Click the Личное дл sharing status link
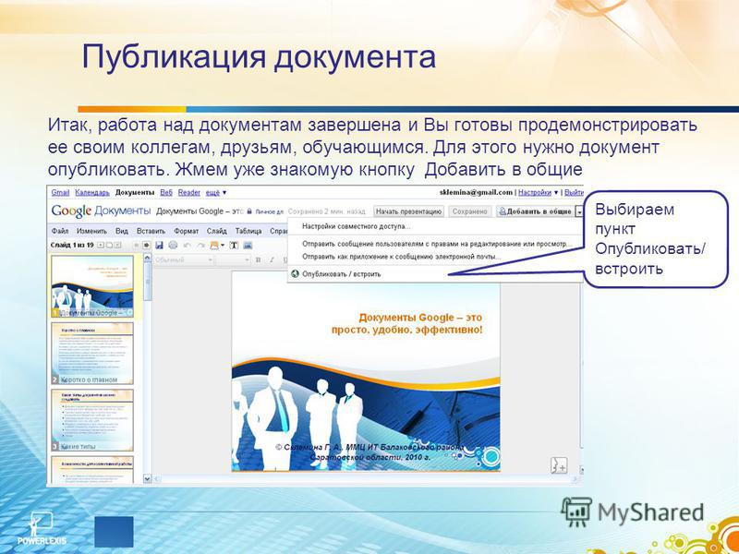Viewport: 739px width, 554px height. 269,212
